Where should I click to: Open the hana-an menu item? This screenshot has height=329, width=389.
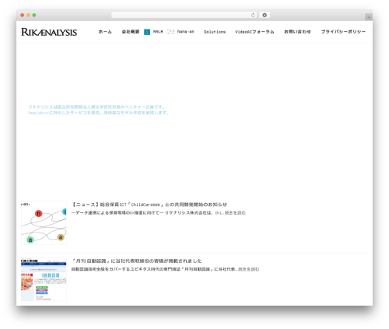pyautogui.click(x=186, y=32)
